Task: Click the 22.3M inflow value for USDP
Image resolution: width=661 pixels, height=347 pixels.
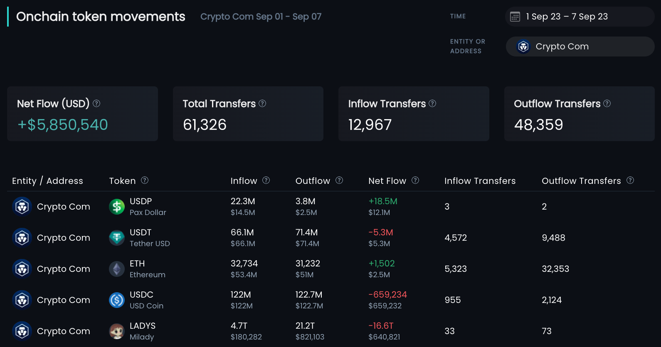Action: 243,201
